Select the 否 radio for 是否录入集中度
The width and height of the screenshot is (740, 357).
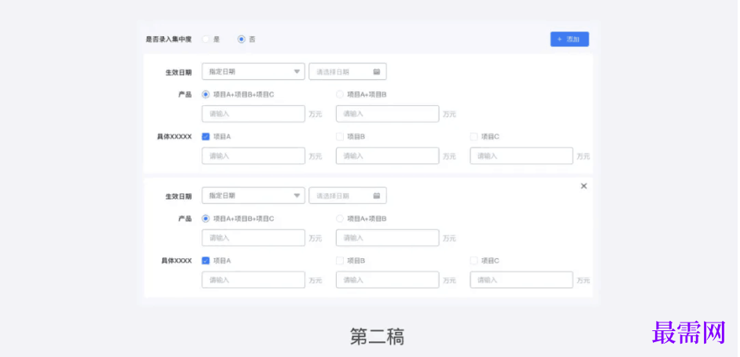tap(242, 39)
